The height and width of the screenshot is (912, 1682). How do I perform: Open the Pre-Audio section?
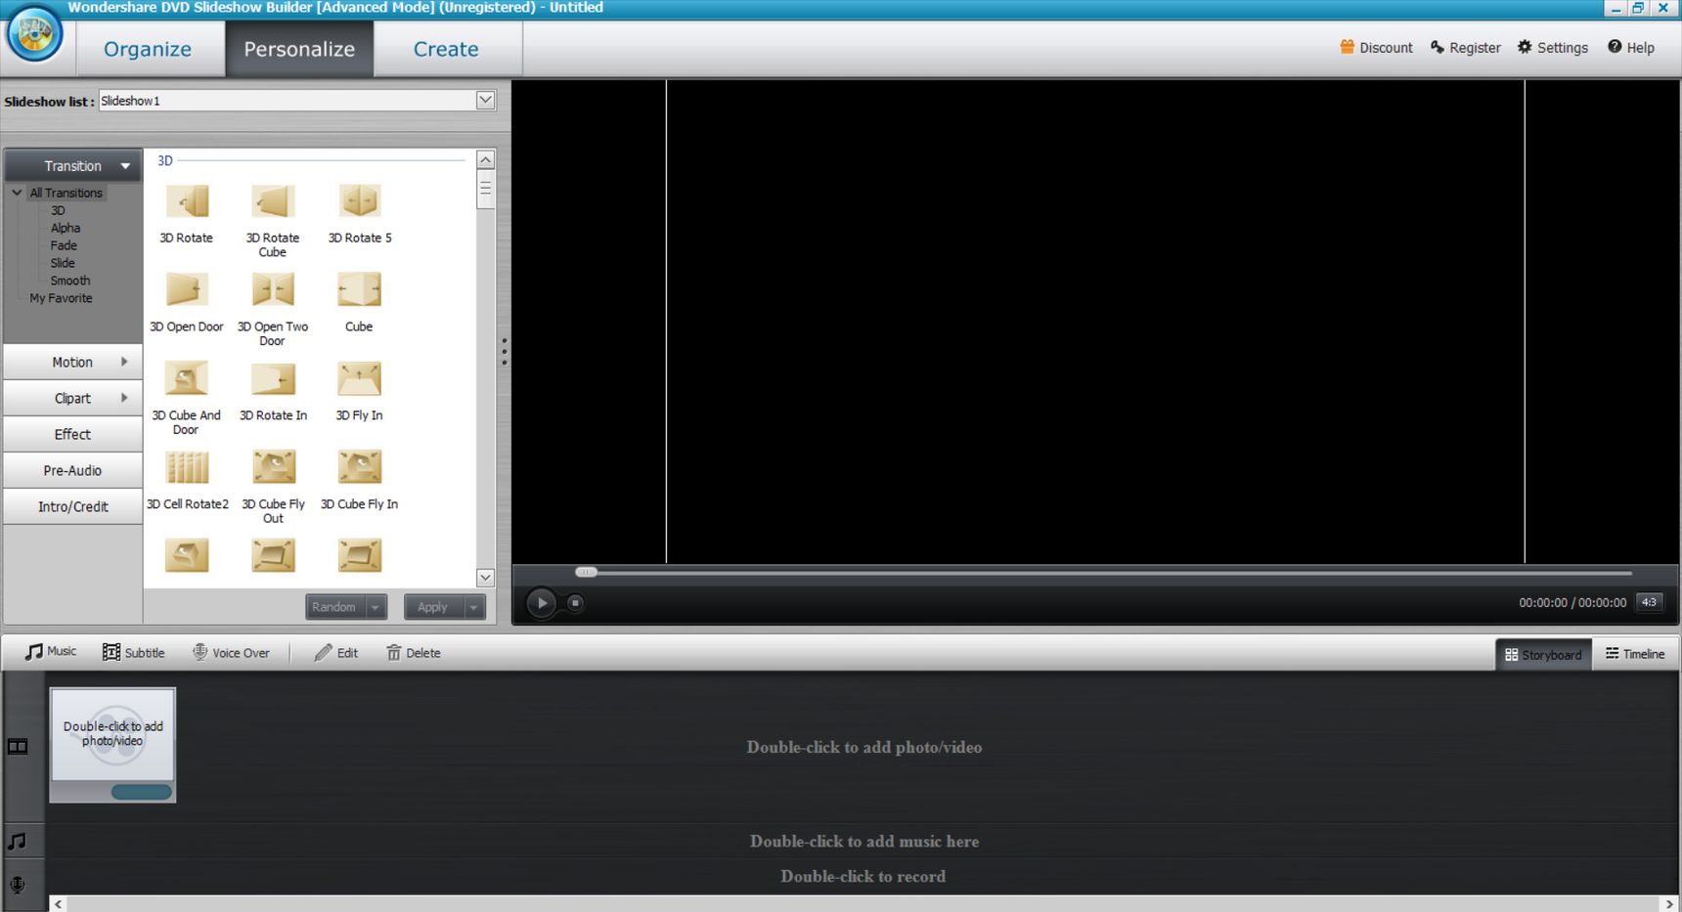[x=72, y=470]
